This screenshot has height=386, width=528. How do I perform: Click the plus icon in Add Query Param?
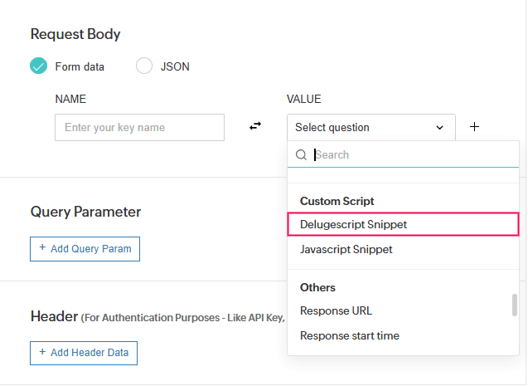tap(42, 249)
